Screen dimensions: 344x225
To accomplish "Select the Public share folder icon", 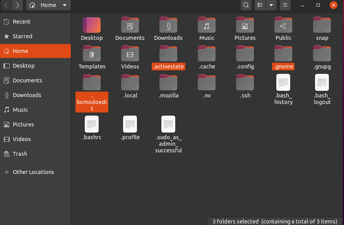I will click(x=283, y=26).
